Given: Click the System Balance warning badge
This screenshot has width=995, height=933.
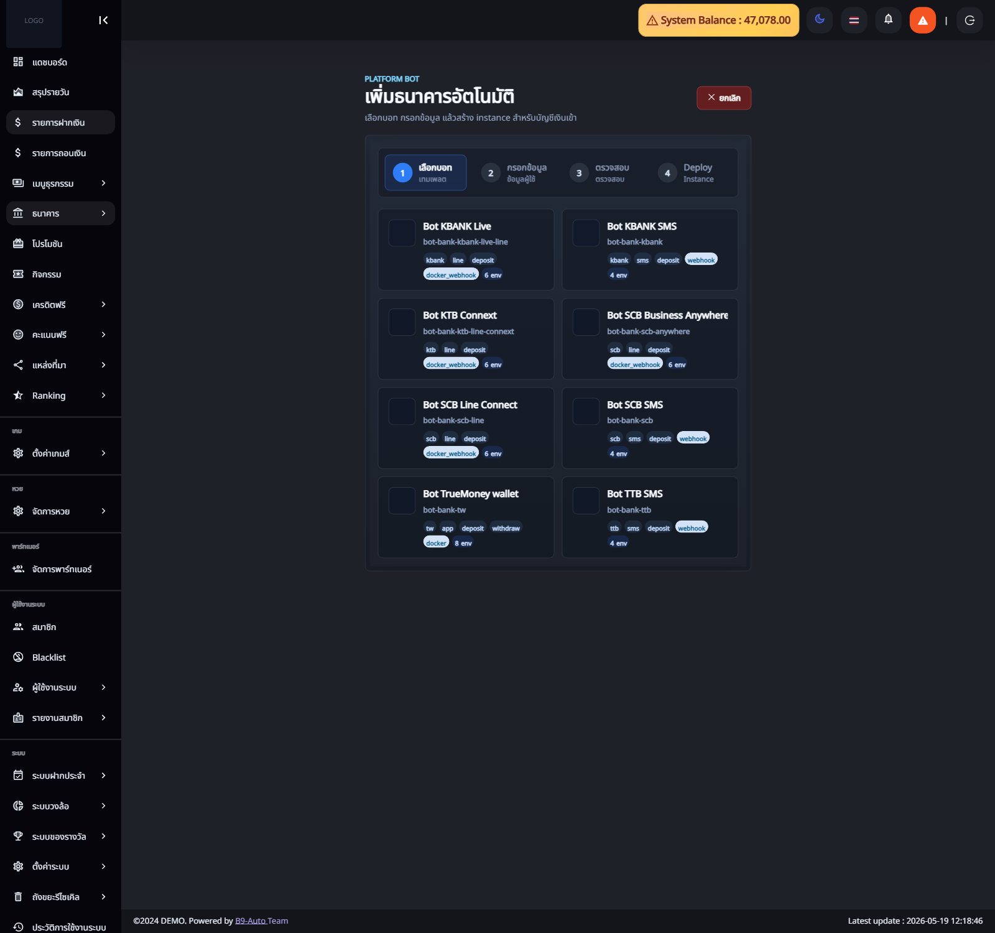Looking at the screenshot, I should pos(718,20).
